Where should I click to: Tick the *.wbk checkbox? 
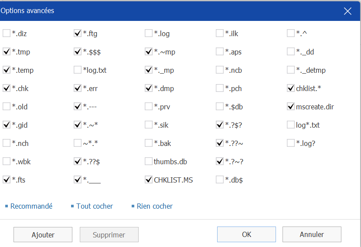coord(7,162)
